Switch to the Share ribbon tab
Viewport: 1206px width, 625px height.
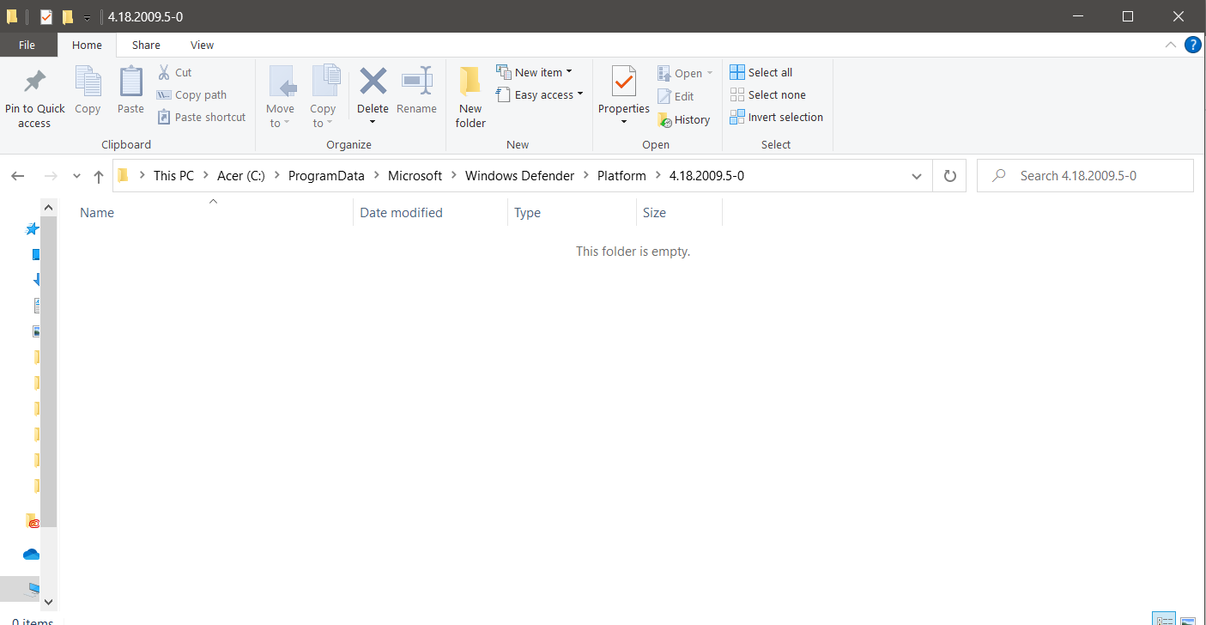pyautogui.click(x=146, y=46)
